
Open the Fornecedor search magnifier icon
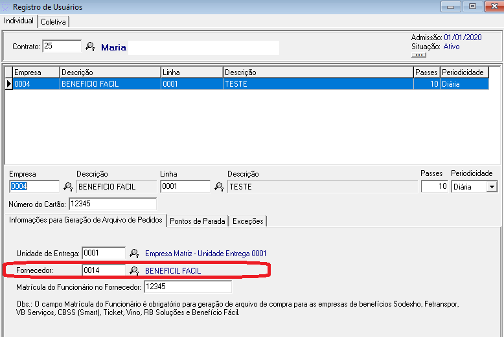(x=134, y=270)
